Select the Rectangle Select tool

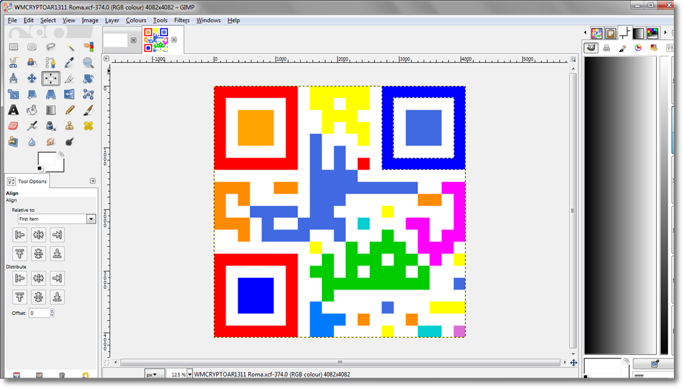point(13,47)
